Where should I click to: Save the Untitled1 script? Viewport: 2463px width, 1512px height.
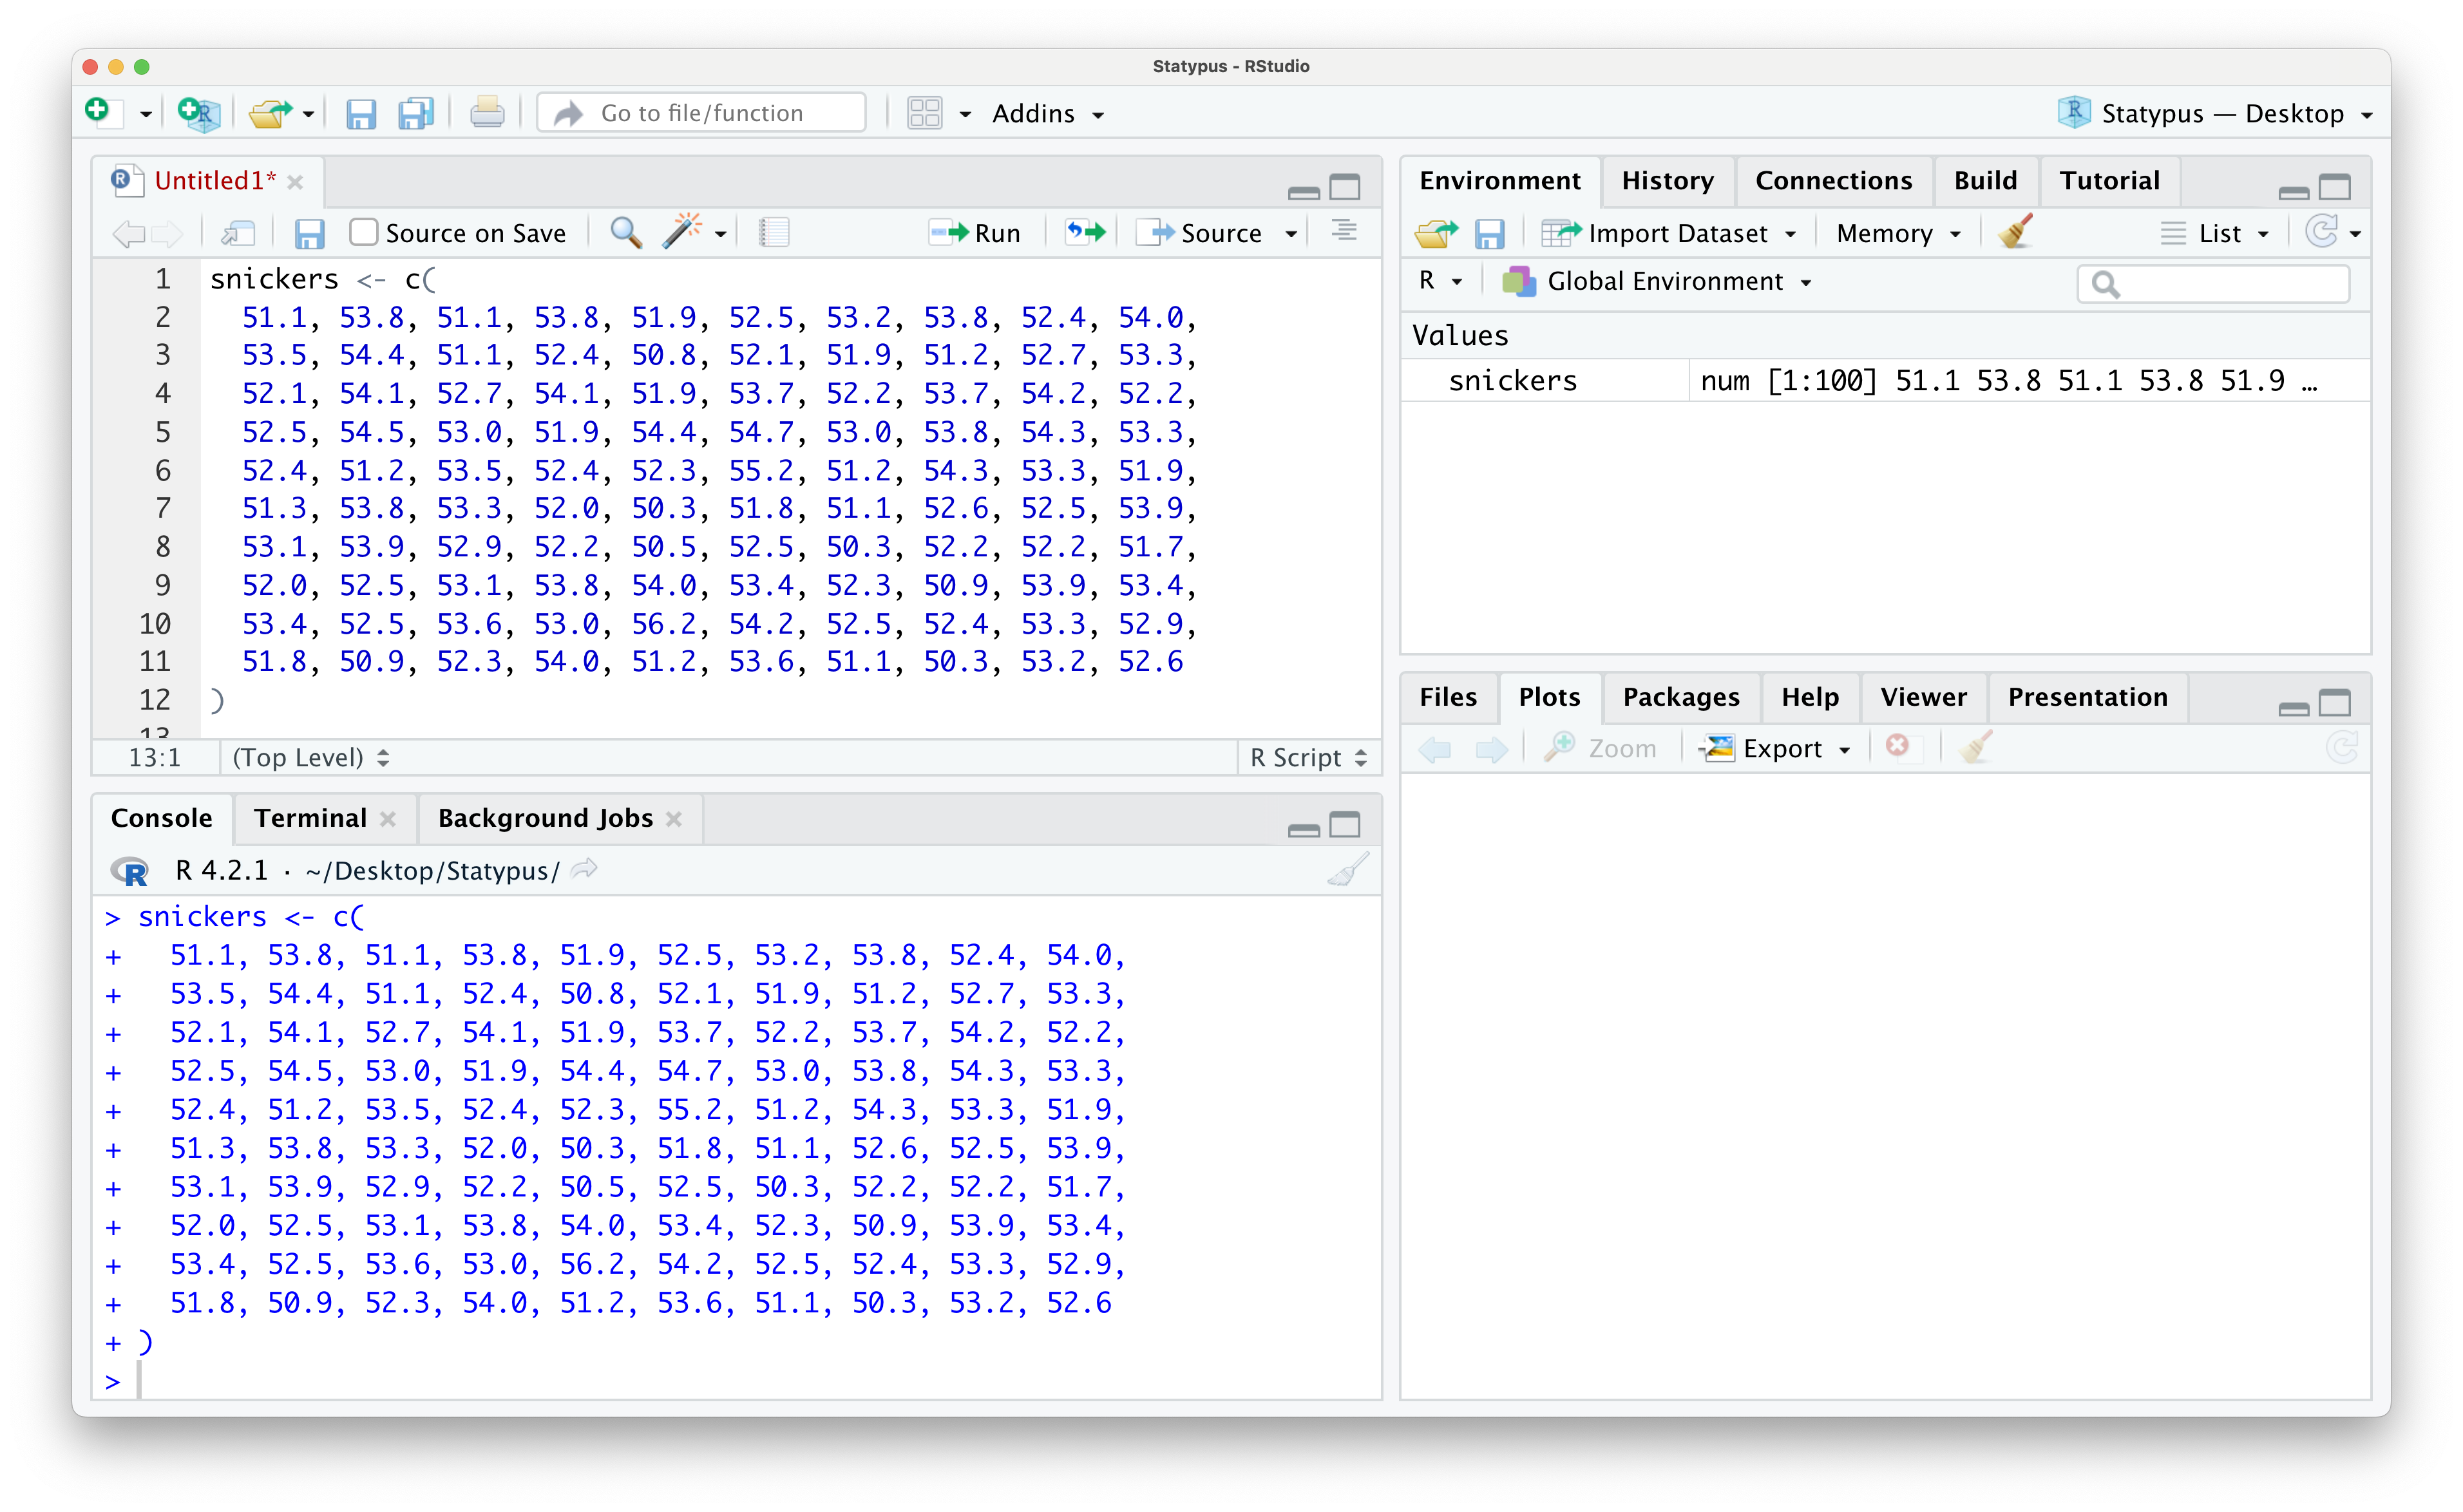[310, 232]
